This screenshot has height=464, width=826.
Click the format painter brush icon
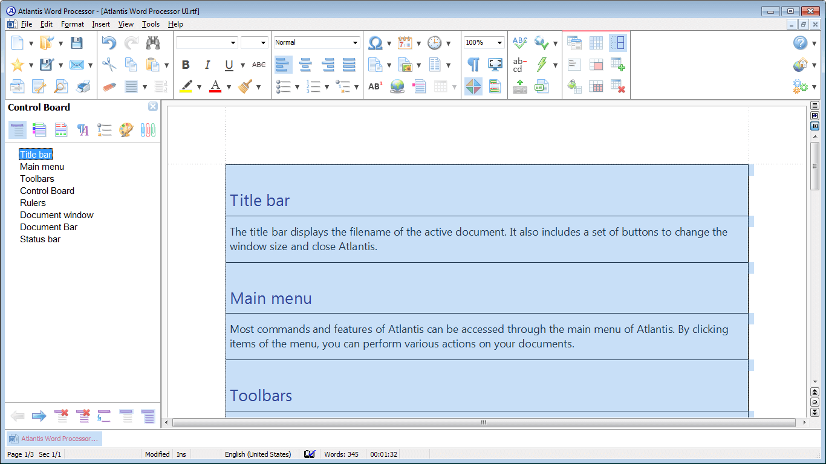(x=245, y=86)
